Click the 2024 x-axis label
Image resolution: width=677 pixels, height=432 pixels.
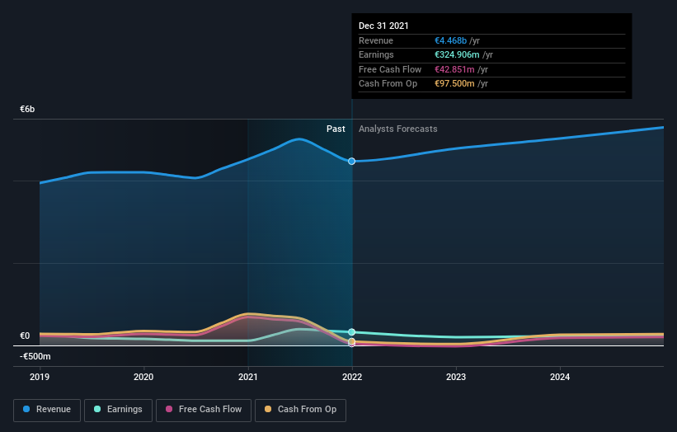560,377
